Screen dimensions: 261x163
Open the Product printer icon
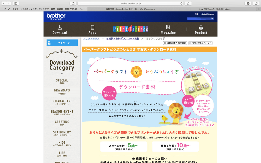201,28
